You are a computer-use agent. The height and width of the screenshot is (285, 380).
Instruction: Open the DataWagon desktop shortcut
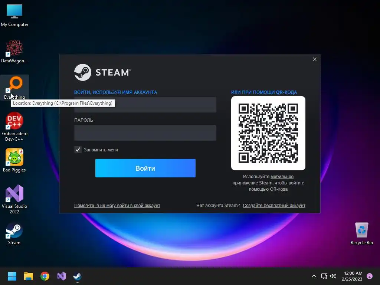point(14,51)
